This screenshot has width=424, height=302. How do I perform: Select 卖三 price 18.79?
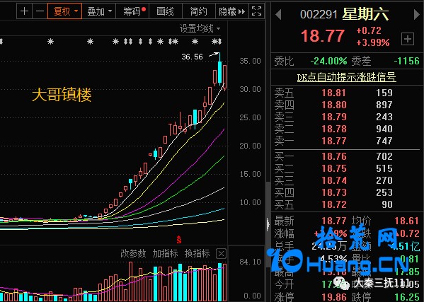click(333, 117)
